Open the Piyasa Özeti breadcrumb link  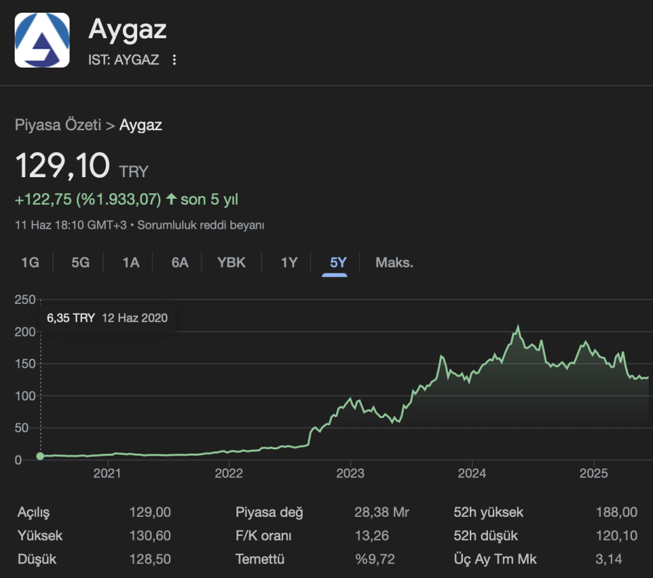tap(58, 125)
